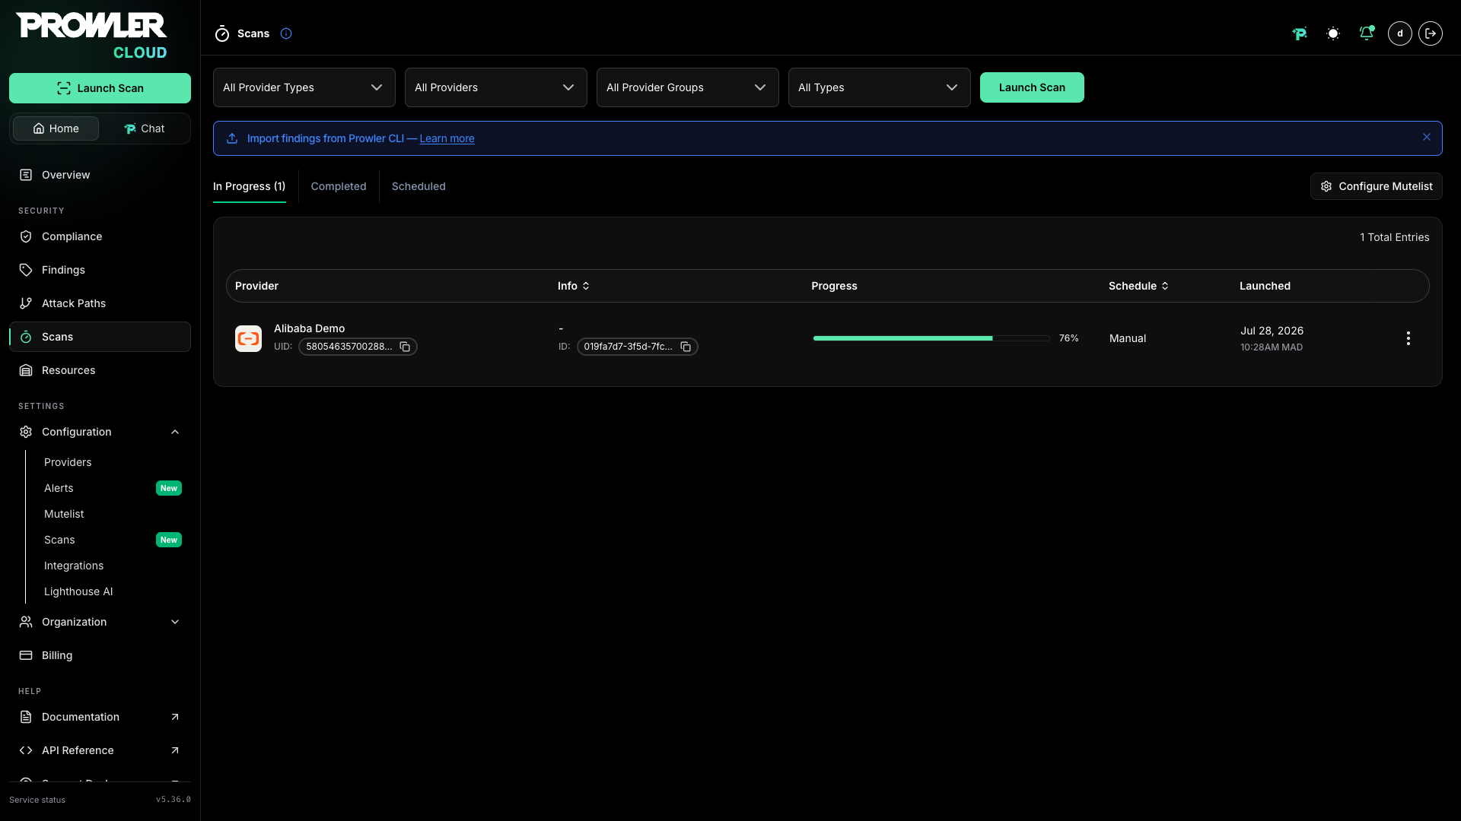
Task: Open API Reference external link
Action: pos(100,750)
